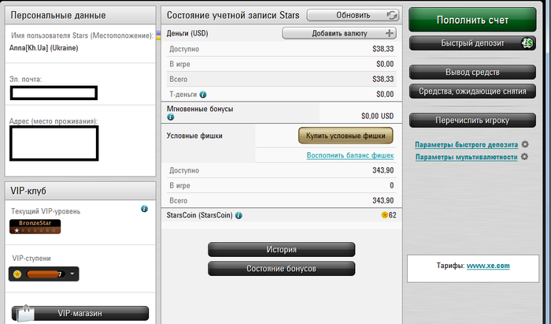Viewport: 551px width, 324px height.
Task: Click the StarsCoin coin icon beside 62
Action: [384, 215]
